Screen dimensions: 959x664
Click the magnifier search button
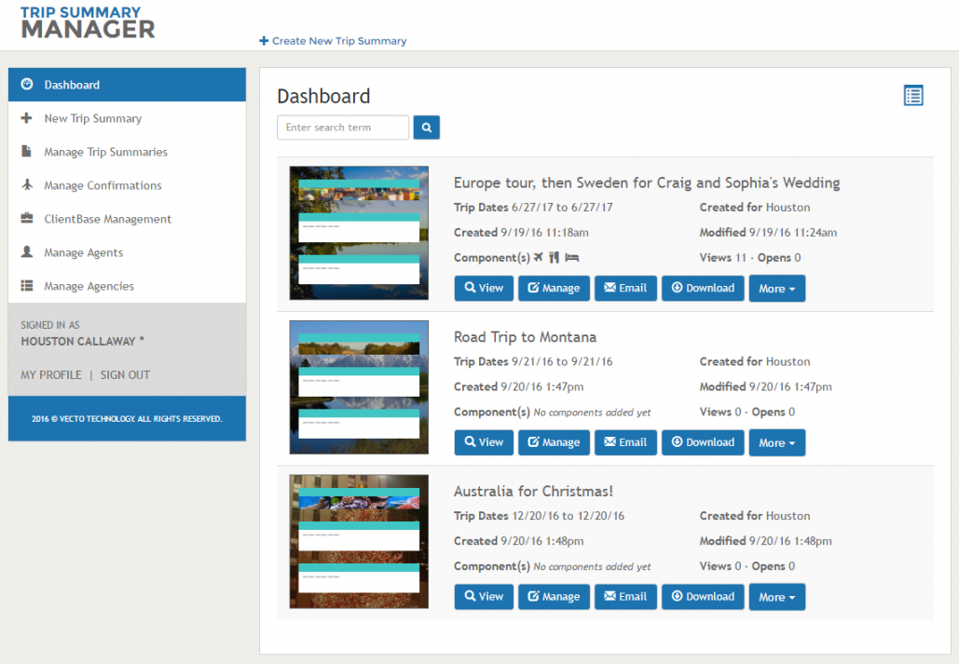pos(426,128)
